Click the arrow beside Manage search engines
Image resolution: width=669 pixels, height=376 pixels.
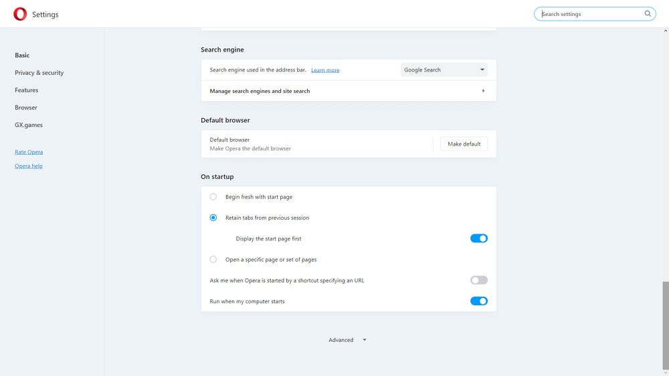click(483, 91)
